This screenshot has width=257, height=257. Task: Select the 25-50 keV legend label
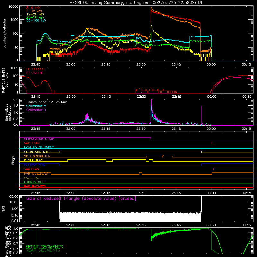pos(35,17)
